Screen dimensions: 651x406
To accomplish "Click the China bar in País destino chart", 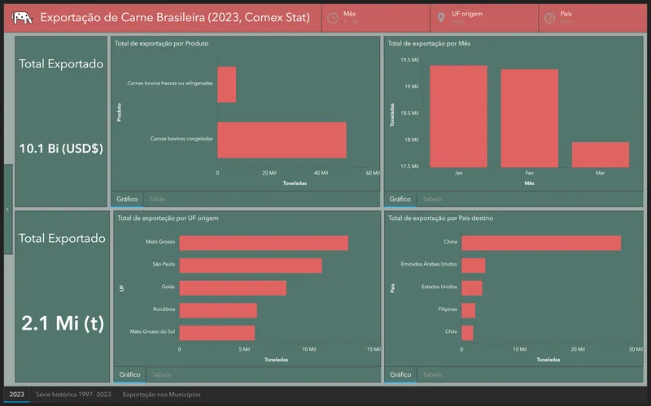I will coord(541,243).
